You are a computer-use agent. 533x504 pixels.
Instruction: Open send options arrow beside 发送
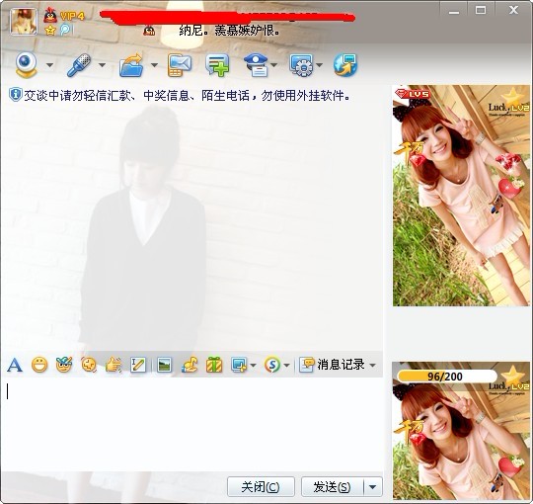pos(373,487)
